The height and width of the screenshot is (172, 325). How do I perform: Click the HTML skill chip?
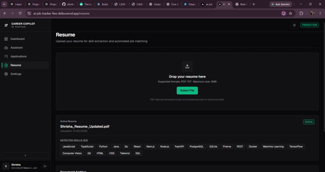click(x=100, y=154)
